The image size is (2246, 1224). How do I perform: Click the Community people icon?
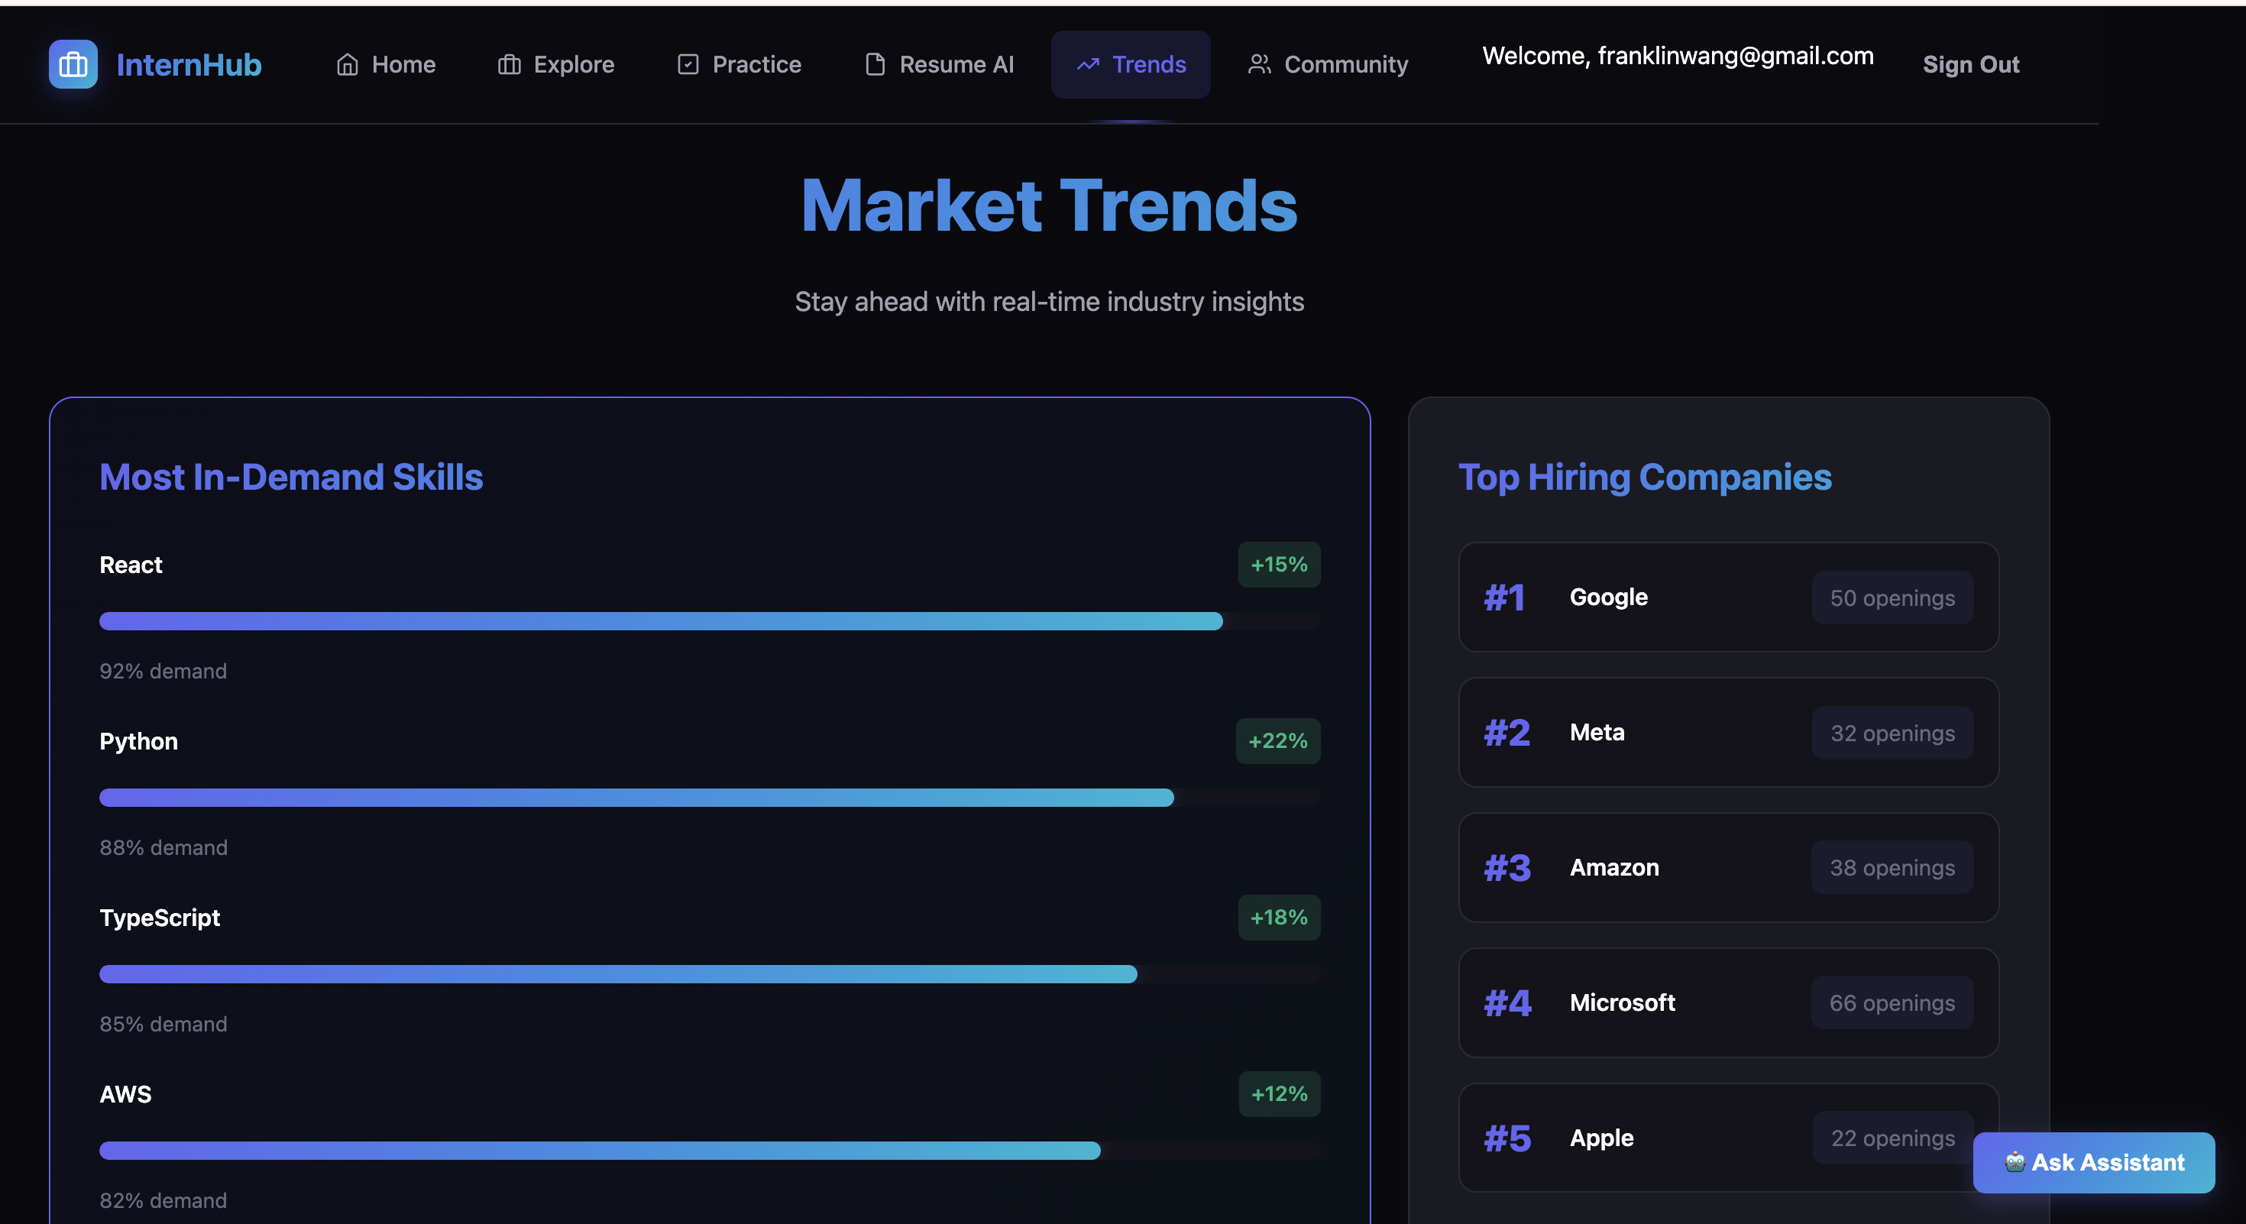pos(1259,64)
